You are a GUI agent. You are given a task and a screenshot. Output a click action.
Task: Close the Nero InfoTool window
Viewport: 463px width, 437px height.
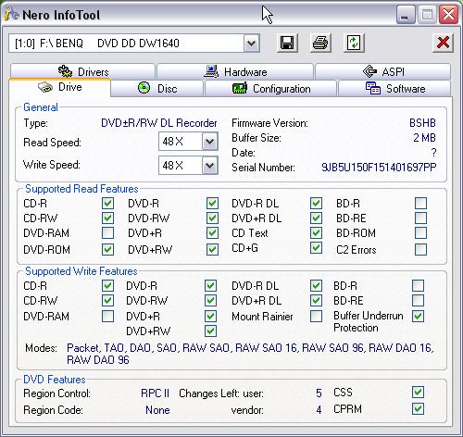click(x=448, y=15)
